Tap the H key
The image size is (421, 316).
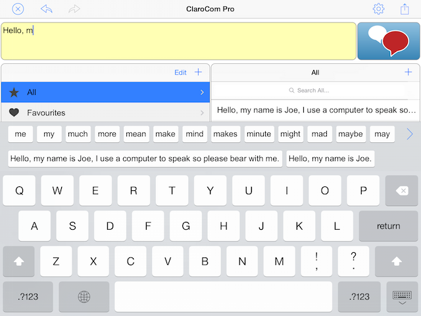coord(224,226)
